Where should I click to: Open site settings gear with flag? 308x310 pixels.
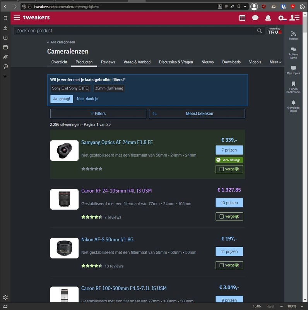(x=282, y=18)
